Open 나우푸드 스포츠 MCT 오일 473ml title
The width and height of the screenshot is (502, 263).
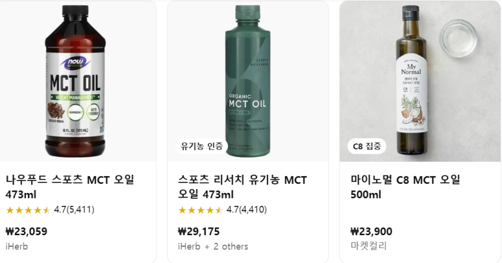[69, 187]
